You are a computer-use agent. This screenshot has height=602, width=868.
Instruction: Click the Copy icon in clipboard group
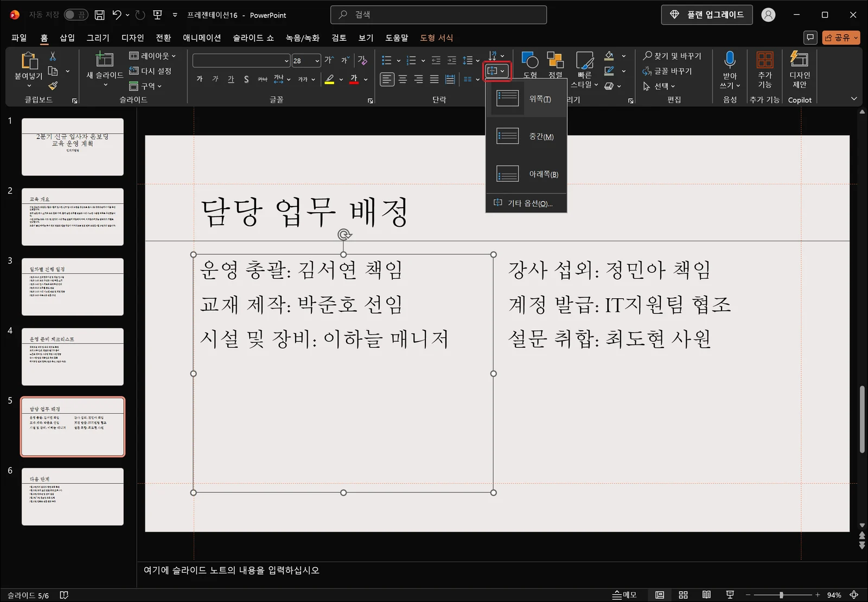pyautogui.click(x=53, y=71)
